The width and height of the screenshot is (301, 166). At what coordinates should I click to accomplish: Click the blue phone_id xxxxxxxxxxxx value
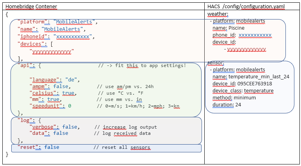(x=255, y=35)
